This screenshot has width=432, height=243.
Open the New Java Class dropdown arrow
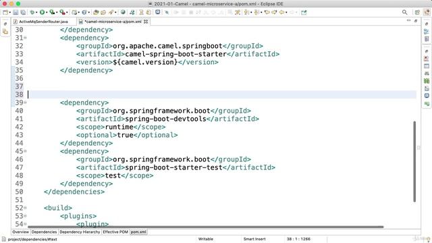88,13
